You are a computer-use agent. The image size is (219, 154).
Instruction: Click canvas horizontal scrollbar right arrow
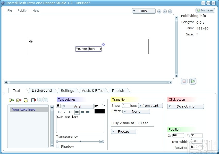pyautogui.click(x=170, y=82)
